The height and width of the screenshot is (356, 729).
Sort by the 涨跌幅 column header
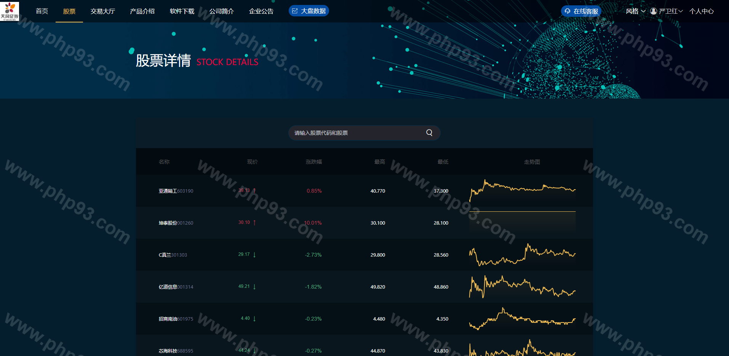tap(313, 162)
